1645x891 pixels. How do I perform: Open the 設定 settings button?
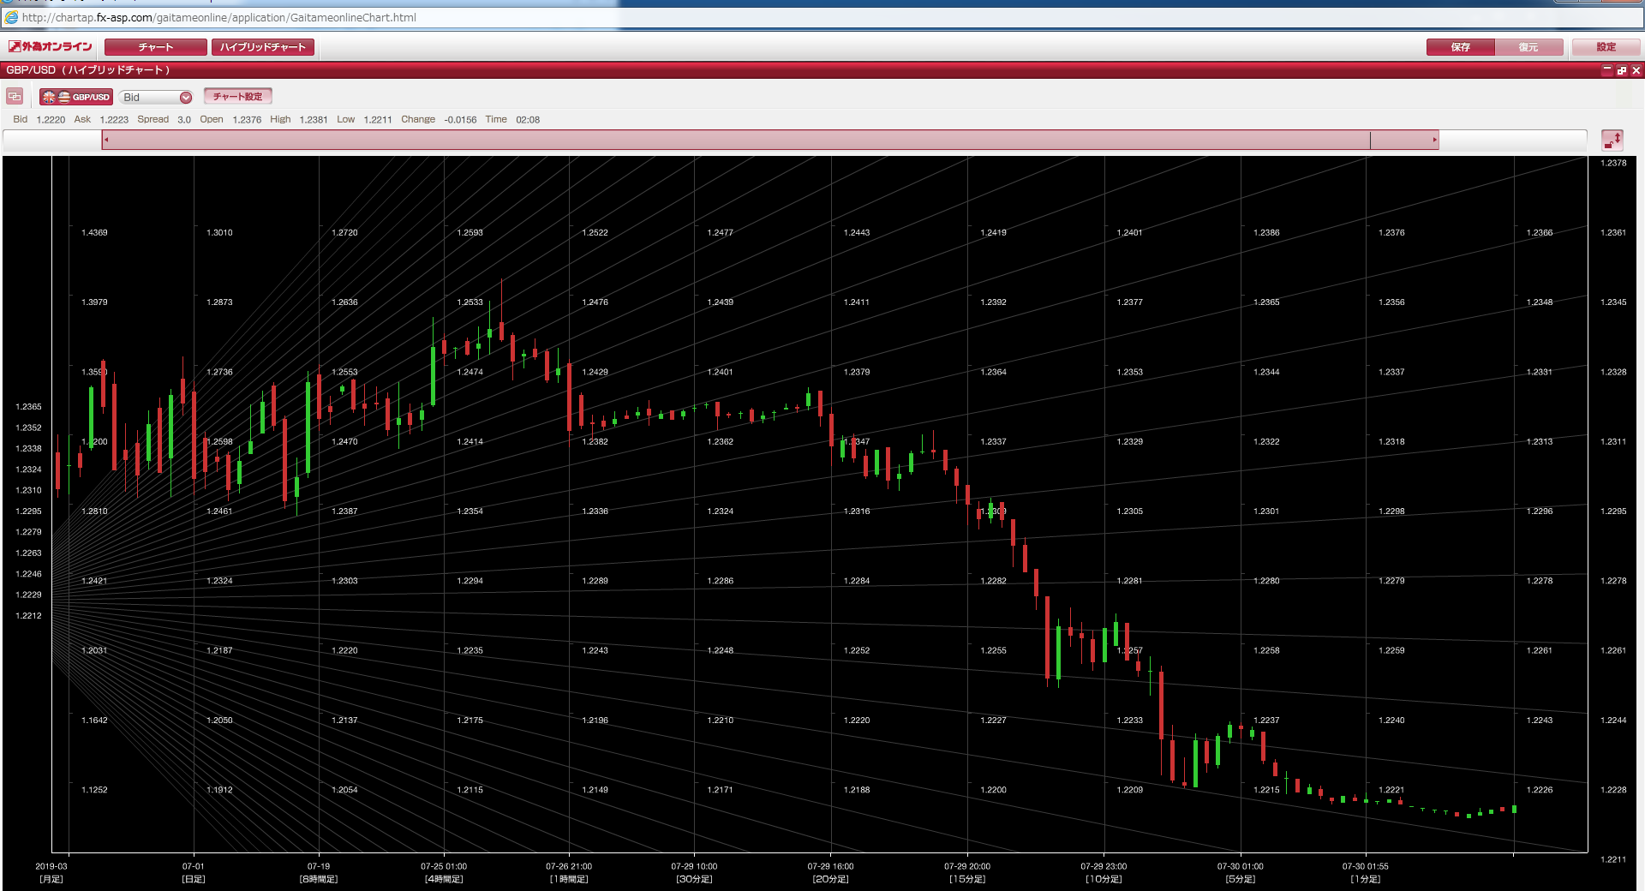pos(1606,47)
